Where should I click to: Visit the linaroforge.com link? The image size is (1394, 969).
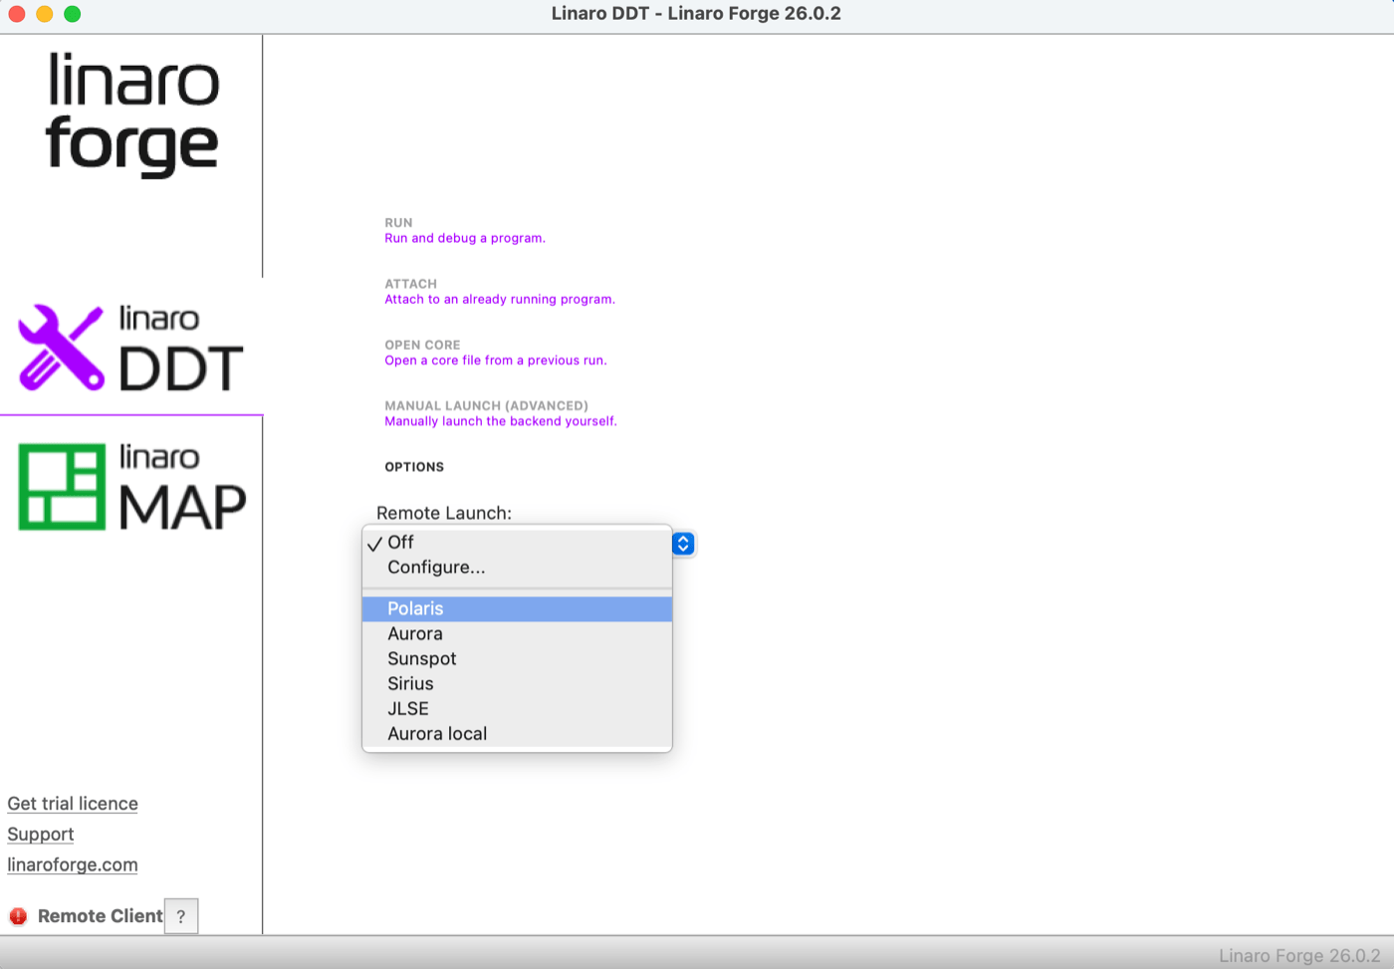tap(73, 864)
